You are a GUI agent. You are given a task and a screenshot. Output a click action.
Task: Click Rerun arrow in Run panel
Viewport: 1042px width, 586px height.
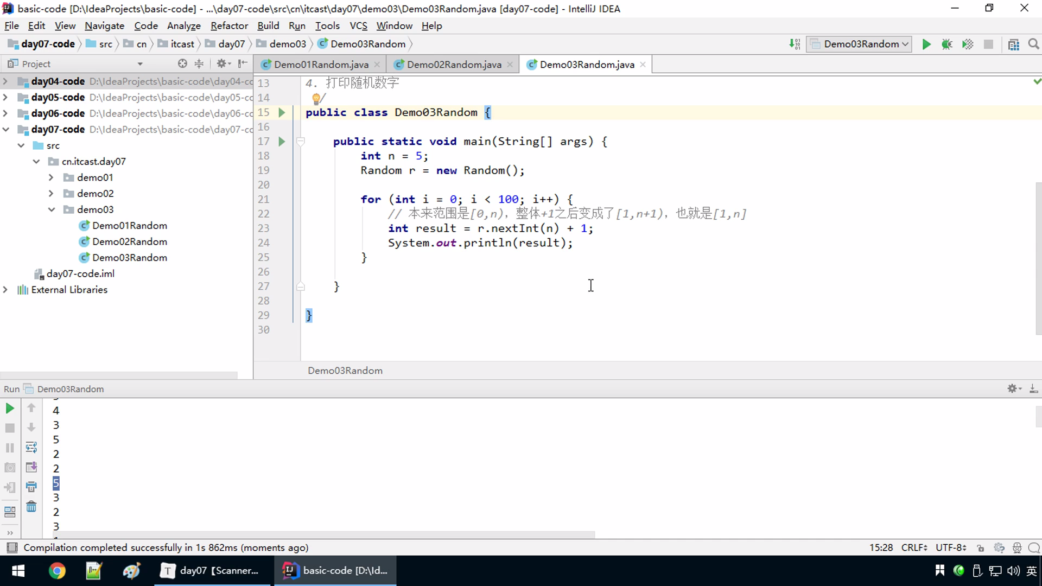pyautogui.click(x=10, y=408)
